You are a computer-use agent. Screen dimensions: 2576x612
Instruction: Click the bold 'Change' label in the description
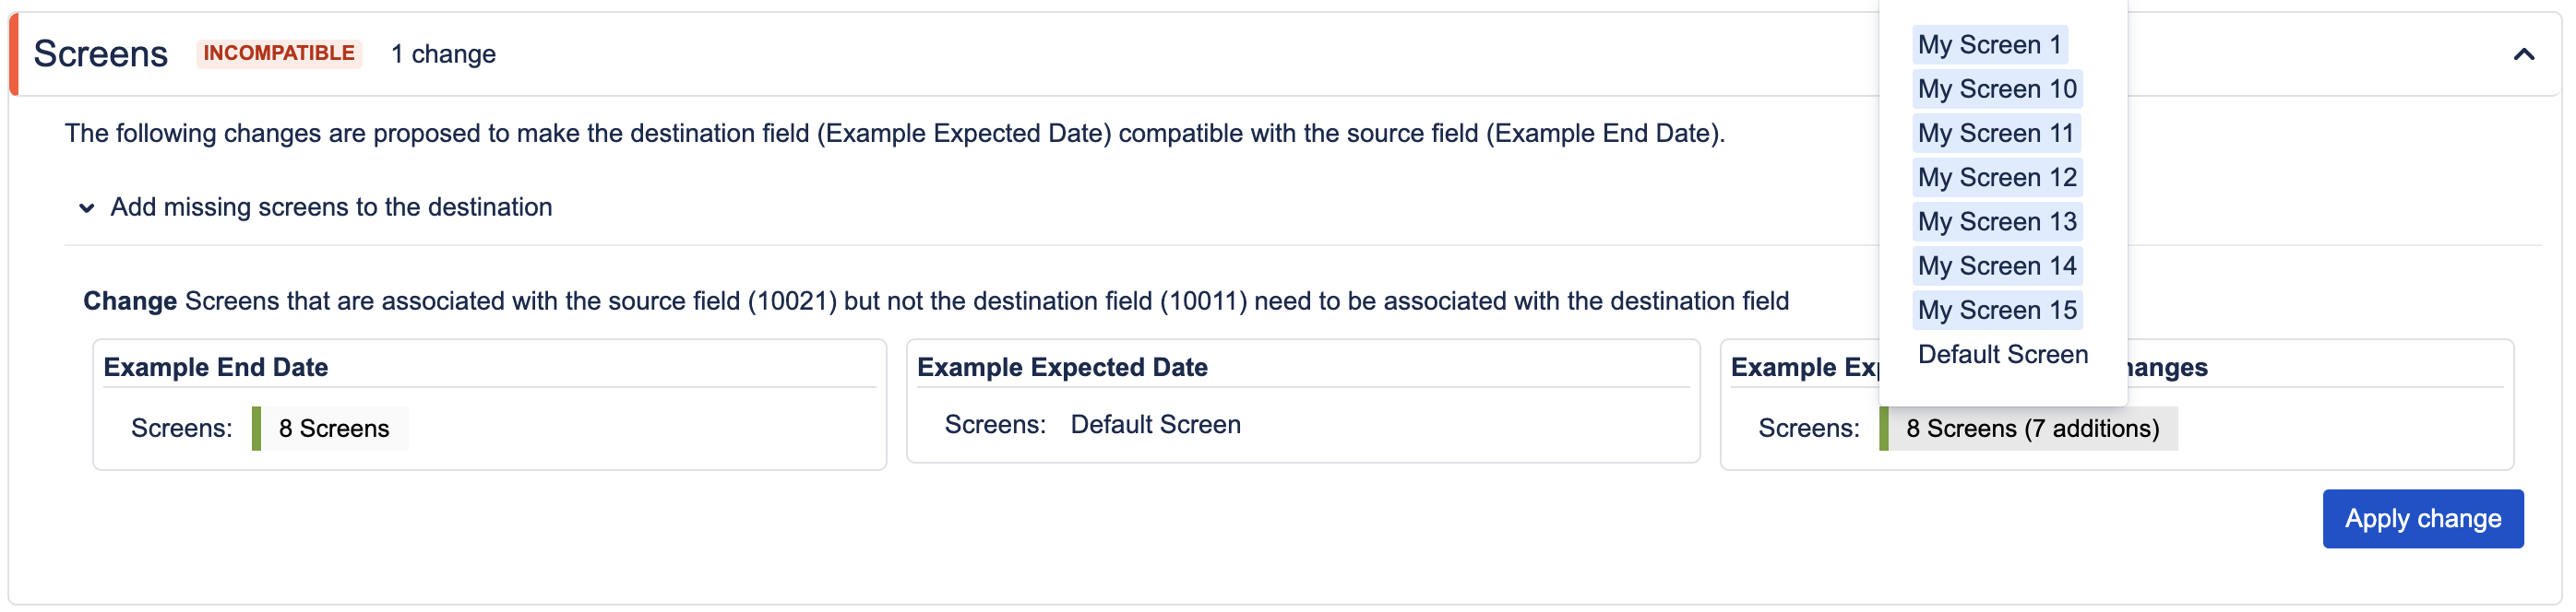click(x=130, y=301)
